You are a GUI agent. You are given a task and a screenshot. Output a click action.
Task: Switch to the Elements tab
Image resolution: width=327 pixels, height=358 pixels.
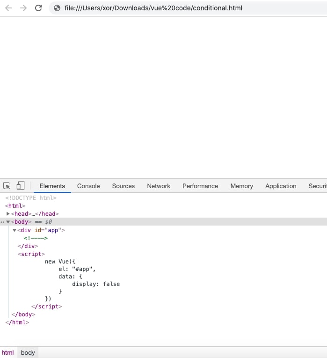[x=52, y=186]
